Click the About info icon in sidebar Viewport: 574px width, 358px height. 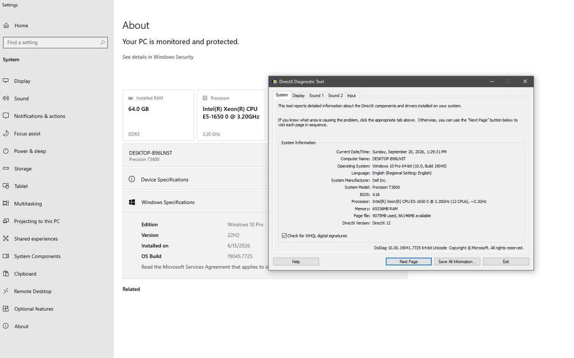coord(6,326)
